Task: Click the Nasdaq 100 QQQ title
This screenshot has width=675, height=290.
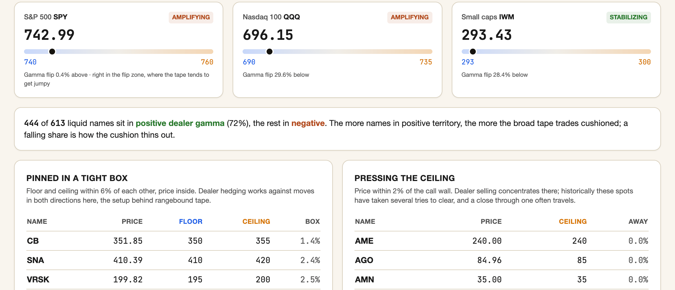Action: click(271, 17)
